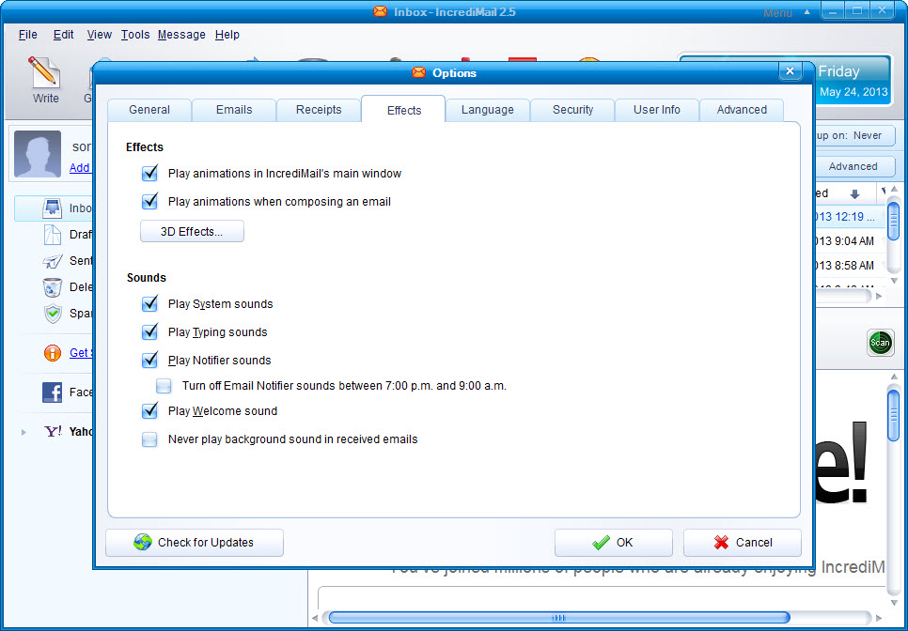Screen dimensions: 908x631
Task: Open the Menu dropdown in title bar
Action: 777,13
